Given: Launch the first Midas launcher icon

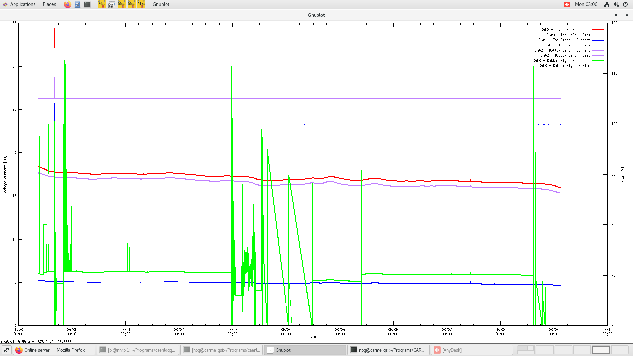Looking at the screenshot, I should pos(102,4).
